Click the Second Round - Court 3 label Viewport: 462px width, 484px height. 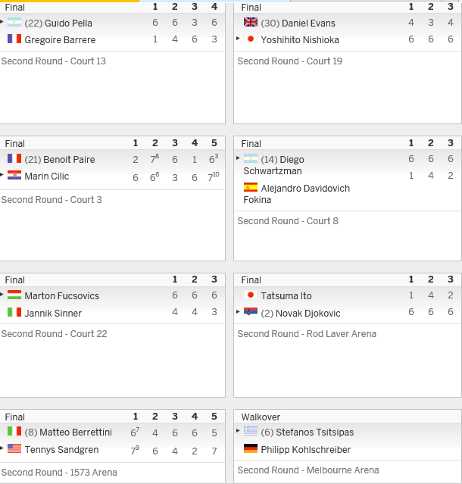pyautogui.click(x=52, y=200)
